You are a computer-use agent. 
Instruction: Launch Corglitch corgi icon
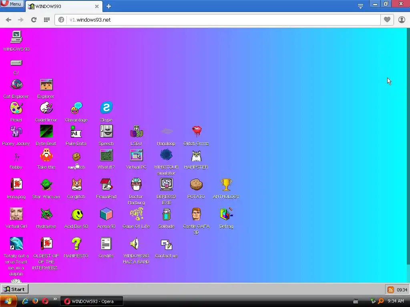(76, 185)
